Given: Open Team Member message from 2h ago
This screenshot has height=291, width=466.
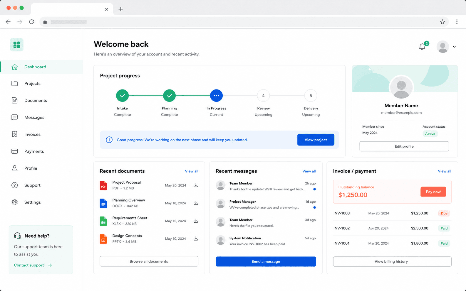Looking at the screenshot, I should [266, 186].
